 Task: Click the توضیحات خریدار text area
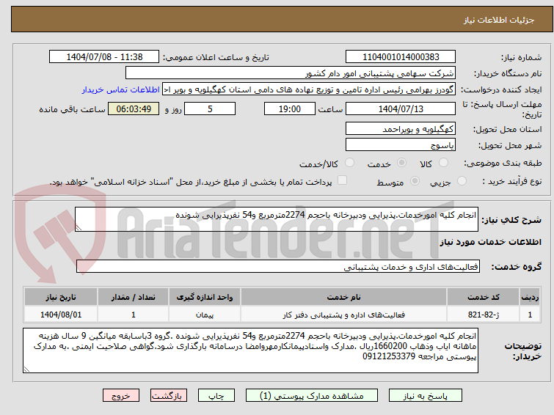[250, 350]
